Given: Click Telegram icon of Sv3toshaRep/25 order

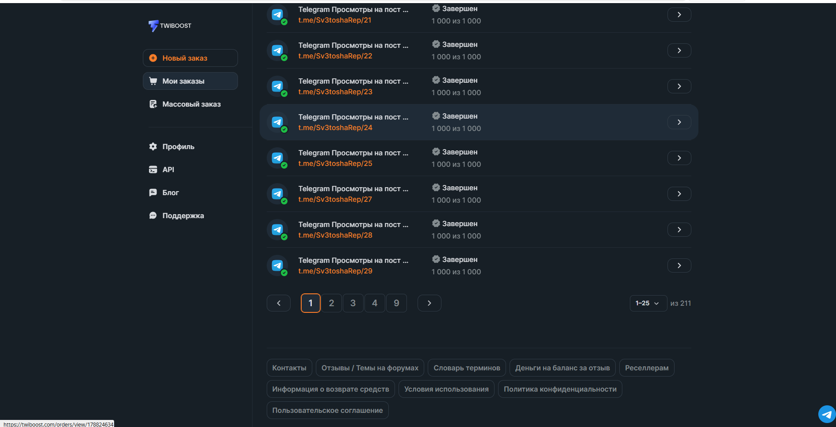Looking at the screenshot, I should coord(277,158).
